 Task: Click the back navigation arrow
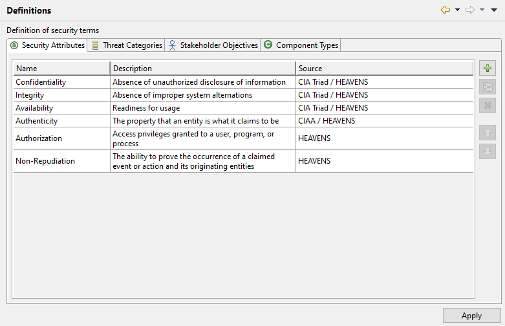(446, 10)
